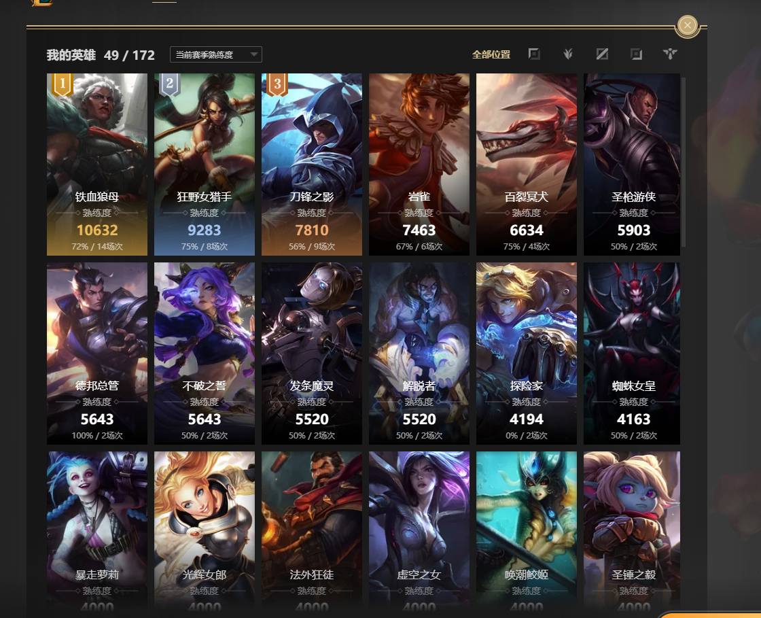Open the 刀锋之影 champion card
761x618 pixels.
click(x=312, y=164)
